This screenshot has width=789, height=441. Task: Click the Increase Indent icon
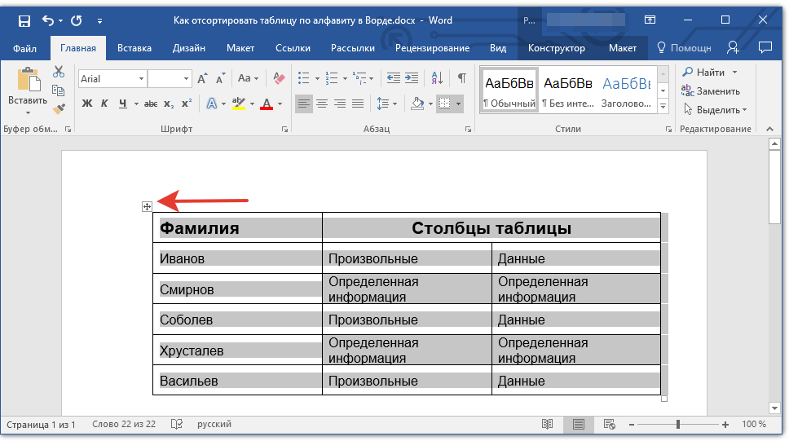[x=413, y=78]
